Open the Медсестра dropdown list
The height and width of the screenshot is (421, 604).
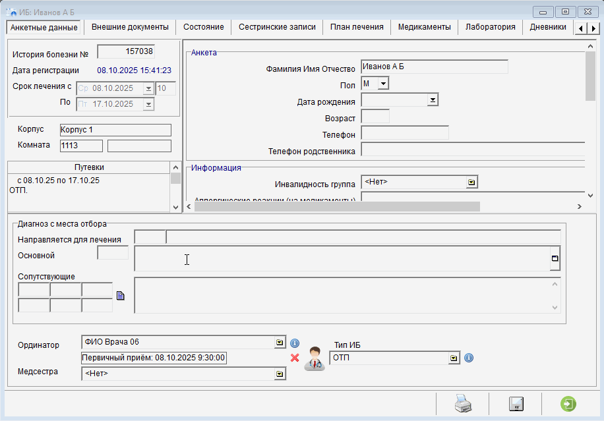[280, 374]
